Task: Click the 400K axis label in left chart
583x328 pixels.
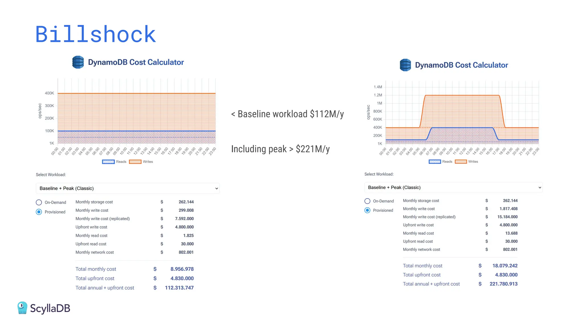Action: 49,93
